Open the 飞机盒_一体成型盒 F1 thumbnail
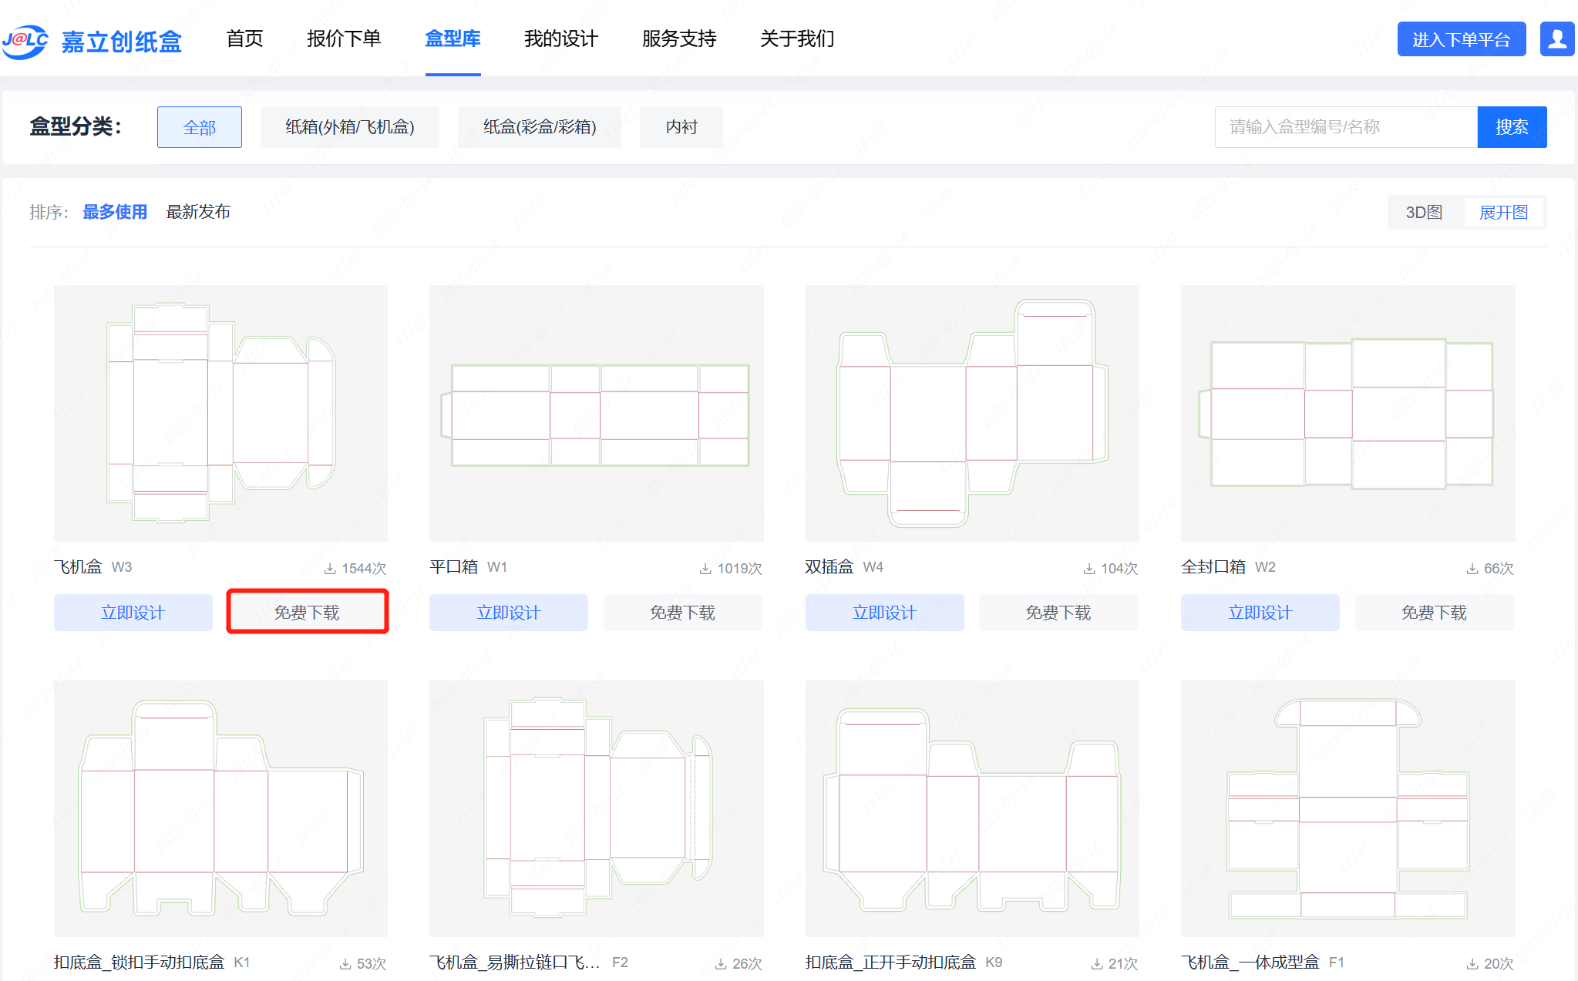The width and height of the screenshot is (1578, 981). (1348, 808)
